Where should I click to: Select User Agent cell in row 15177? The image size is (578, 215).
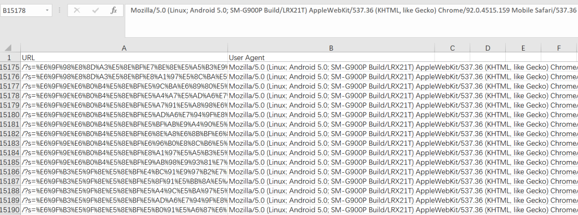(331, 86)
